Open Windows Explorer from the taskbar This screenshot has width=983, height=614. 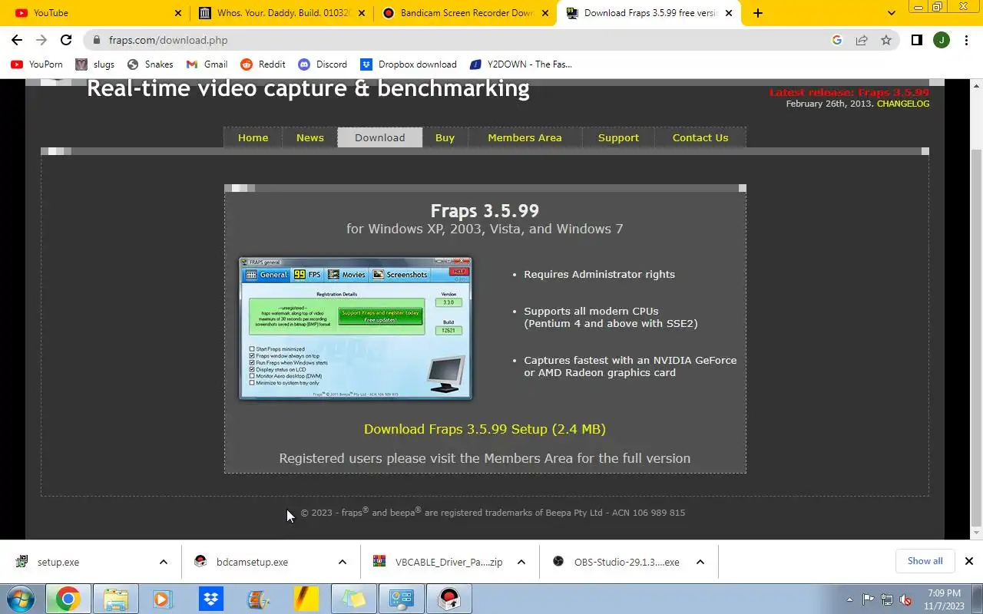click(x=116, y=599)
